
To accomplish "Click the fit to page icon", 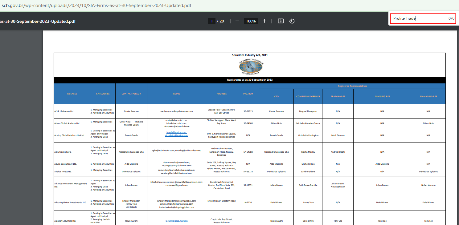I will click(x=281, y=21).
